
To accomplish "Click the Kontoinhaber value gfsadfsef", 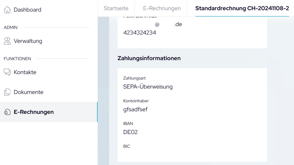I will (x=135, y=109).
